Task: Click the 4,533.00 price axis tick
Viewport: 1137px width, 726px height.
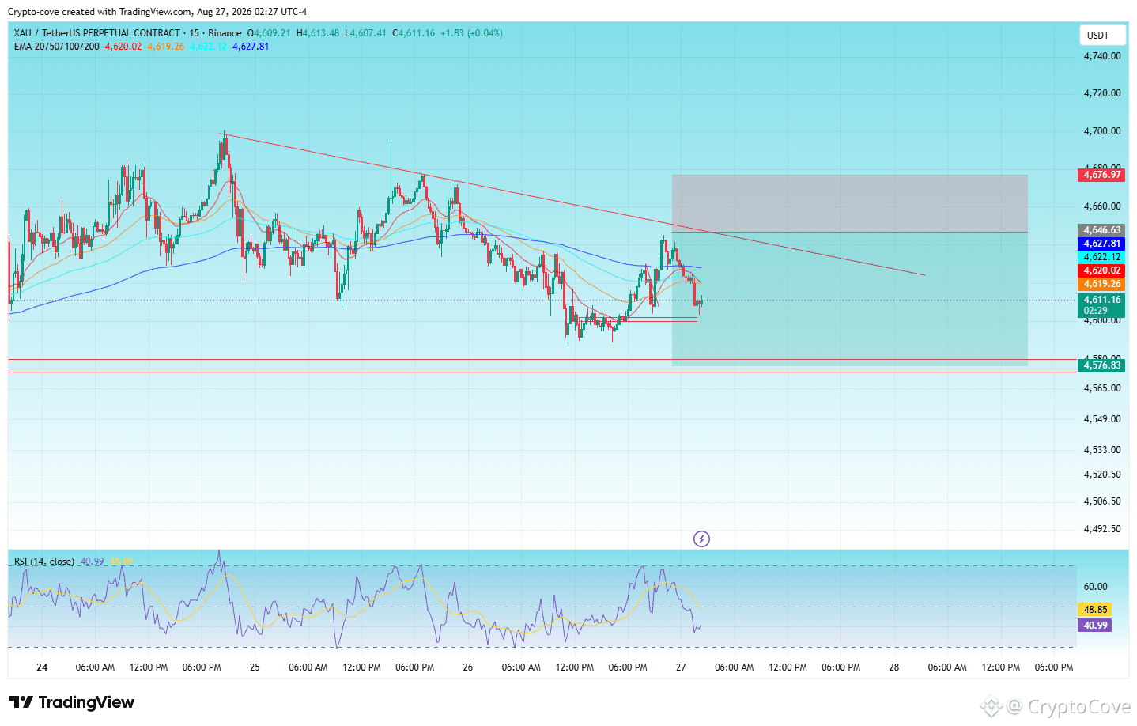Action: pos(1102,450)
